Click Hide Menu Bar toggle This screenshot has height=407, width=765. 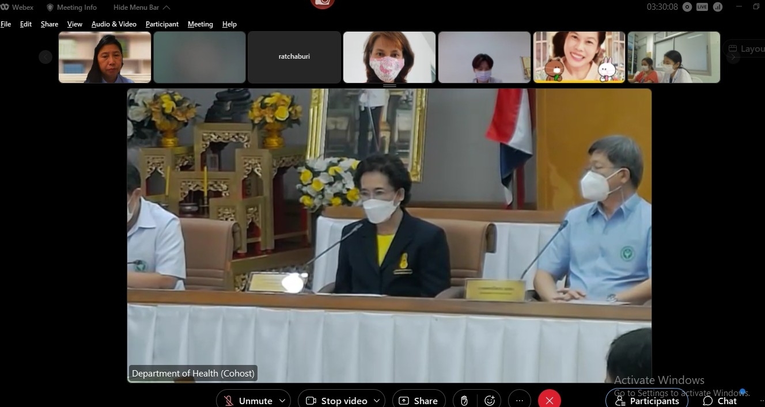[x=142, y=7]
